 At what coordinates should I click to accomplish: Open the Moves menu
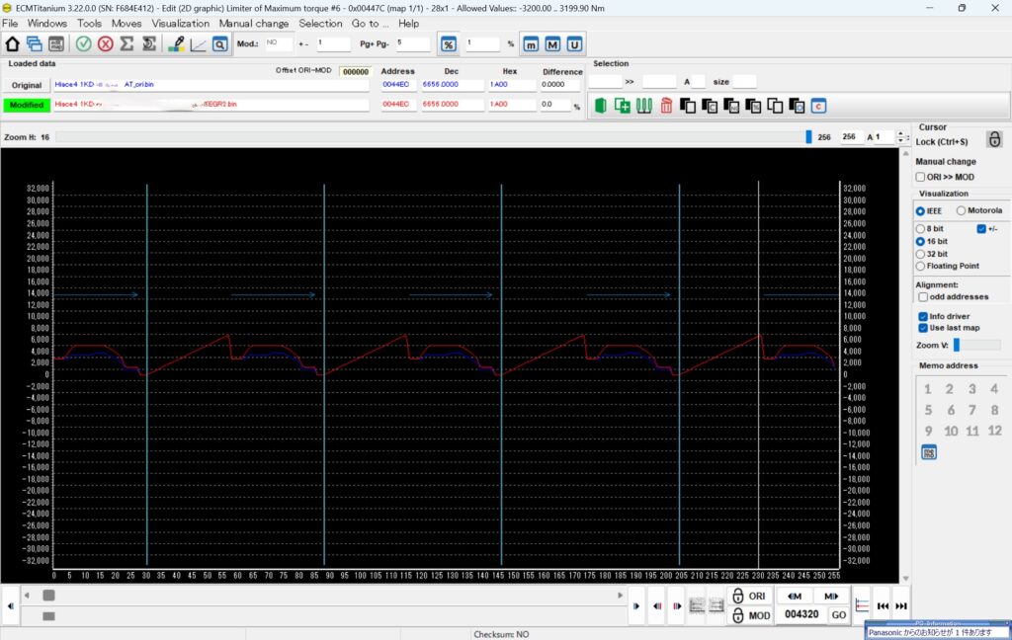point(126,24)
